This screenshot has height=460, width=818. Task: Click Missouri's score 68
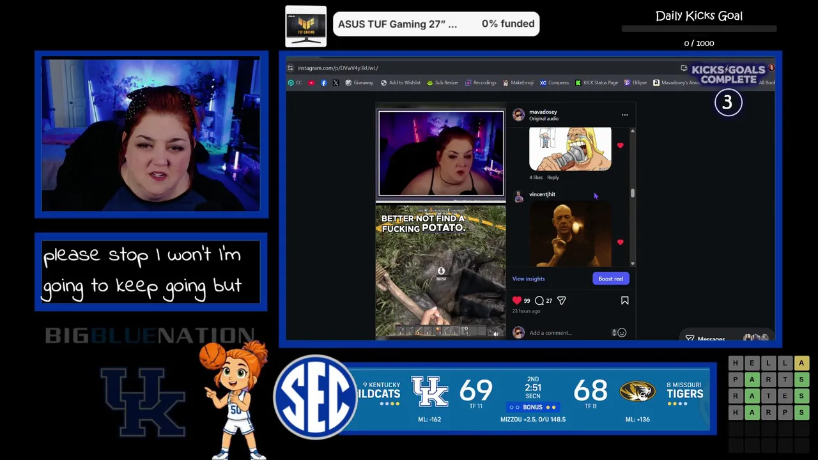pyautogui.click(x=590, y=390)
